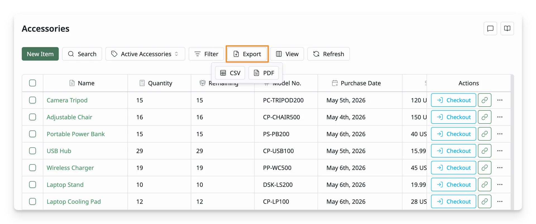Image resolution: width=536 pixels, height=224 pixels.
Task: Choose PDF export option
Action: point(264,73)
